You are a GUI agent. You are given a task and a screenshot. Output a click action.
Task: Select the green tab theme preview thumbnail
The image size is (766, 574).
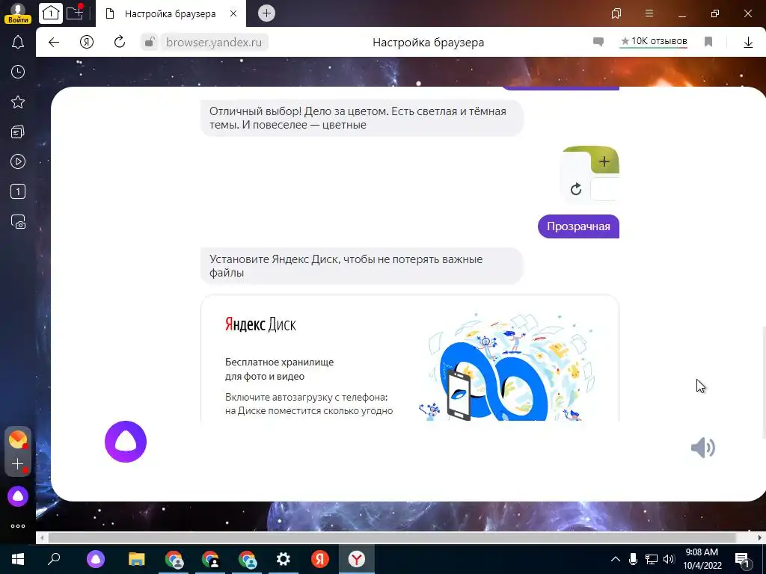pyautogui.click(x=589, y=173)
